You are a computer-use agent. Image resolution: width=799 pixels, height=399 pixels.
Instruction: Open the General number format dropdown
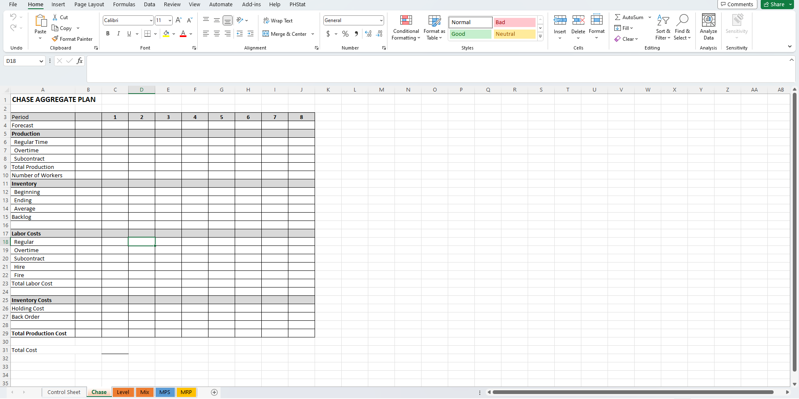point(381,20)
